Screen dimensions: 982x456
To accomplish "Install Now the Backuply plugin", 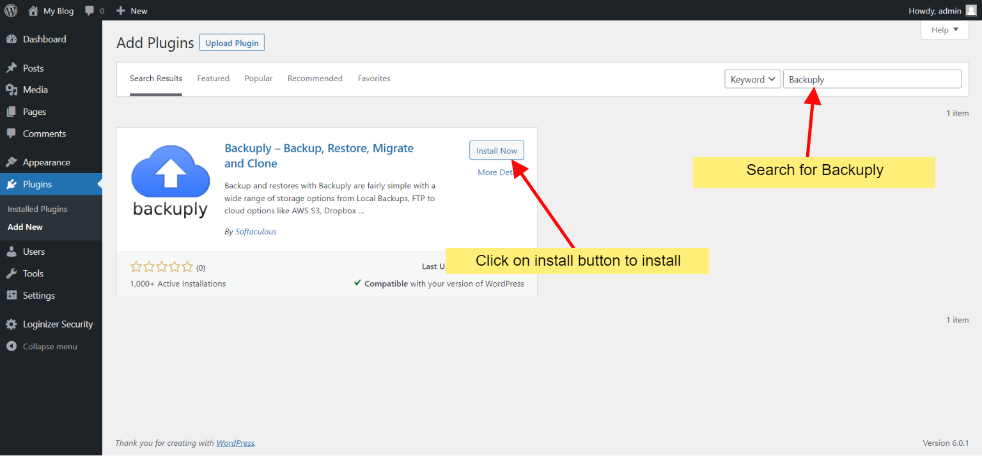I will 496,150.
